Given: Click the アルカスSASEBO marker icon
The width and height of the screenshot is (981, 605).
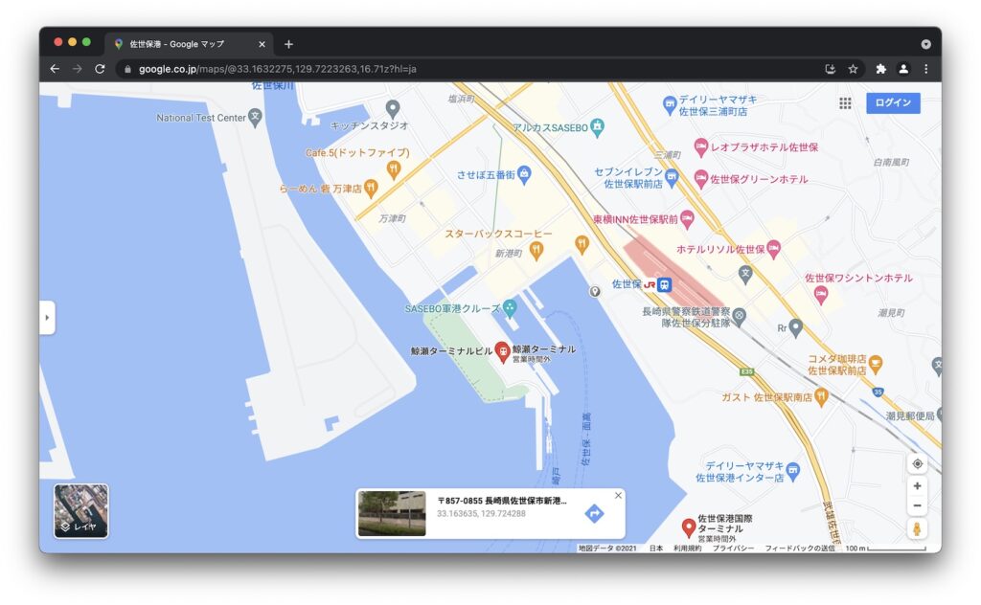Looking at the screenshot, I should (598, 127).
